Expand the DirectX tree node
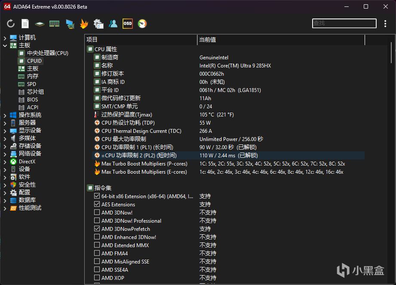 click(x=5, y=162)
